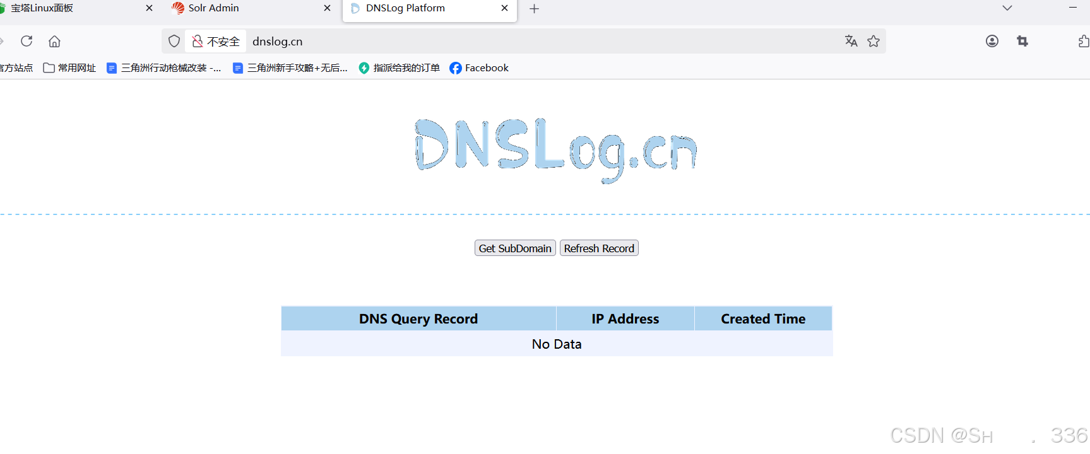Select the DNSLog Platform tab
Image resolution: width=1090 pixels, height=454 pixels.
point(429,9)
